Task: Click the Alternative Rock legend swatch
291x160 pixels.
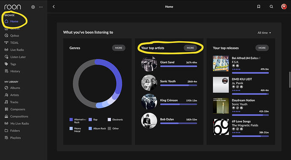Action: click(x=71, y=120)
